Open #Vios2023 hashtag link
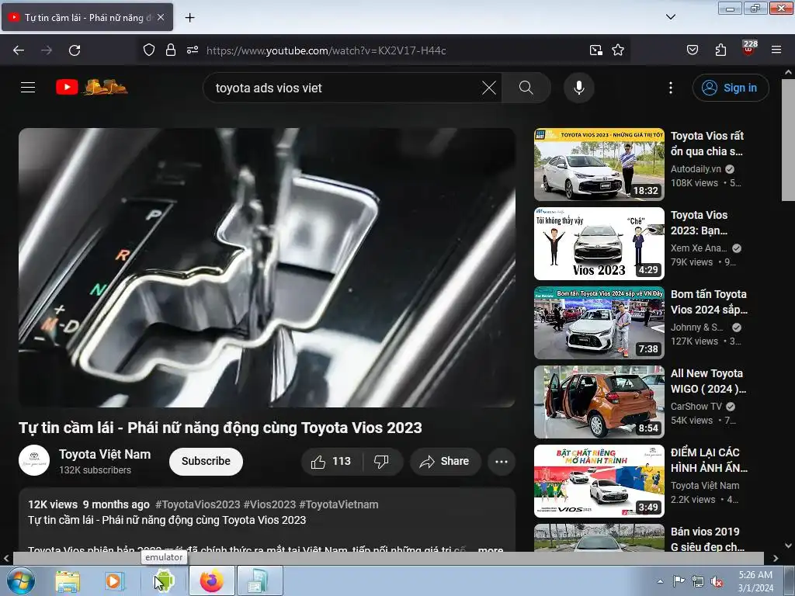The width and height of the screenshot is (795, 596). pyautogui.click(x=269, y=504)
